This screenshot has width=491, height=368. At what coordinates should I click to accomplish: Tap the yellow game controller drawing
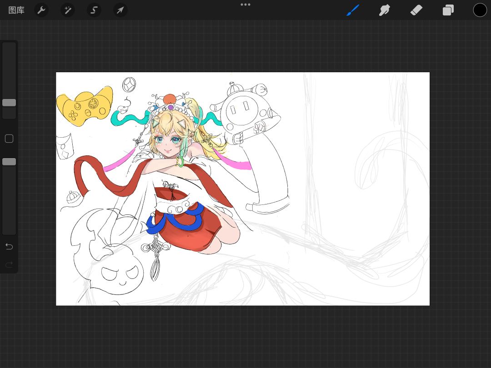[85, 106]
